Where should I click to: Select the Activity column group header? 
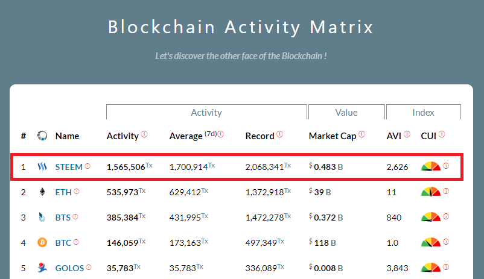click(206, 113)
